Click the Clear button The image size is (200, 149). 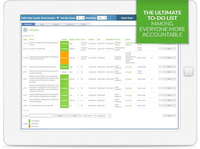click(75, 116)
